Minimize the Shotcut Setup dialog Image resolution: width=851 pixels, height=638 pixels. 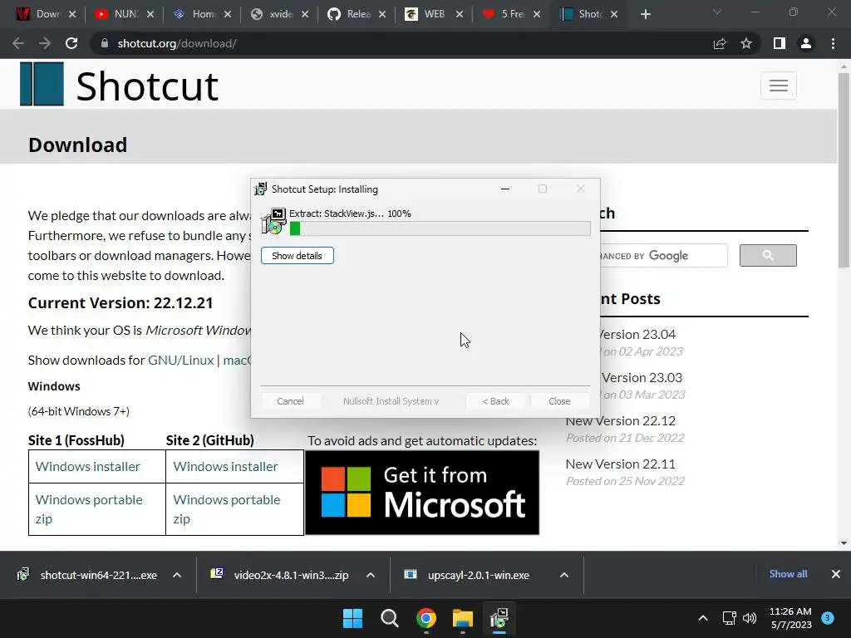point(505,189)
